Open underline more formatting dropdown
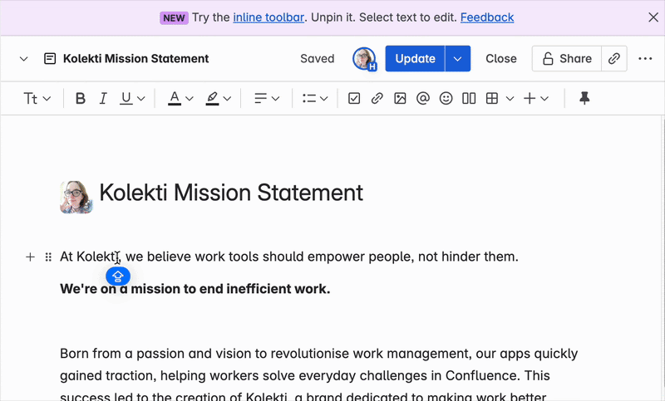665x401 pixels. pyautogui.click(x=141, y=99)
